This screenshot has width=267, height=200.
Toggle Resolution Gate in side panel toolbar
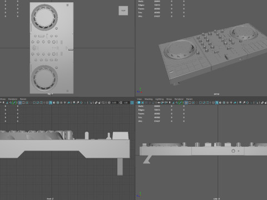point(193,103)
